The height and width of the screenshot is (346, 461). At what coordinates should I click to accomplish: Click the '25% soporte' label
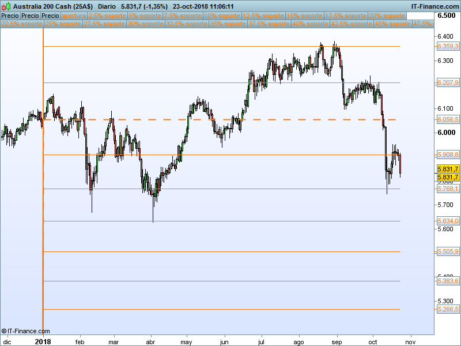(x=63, y=24)
